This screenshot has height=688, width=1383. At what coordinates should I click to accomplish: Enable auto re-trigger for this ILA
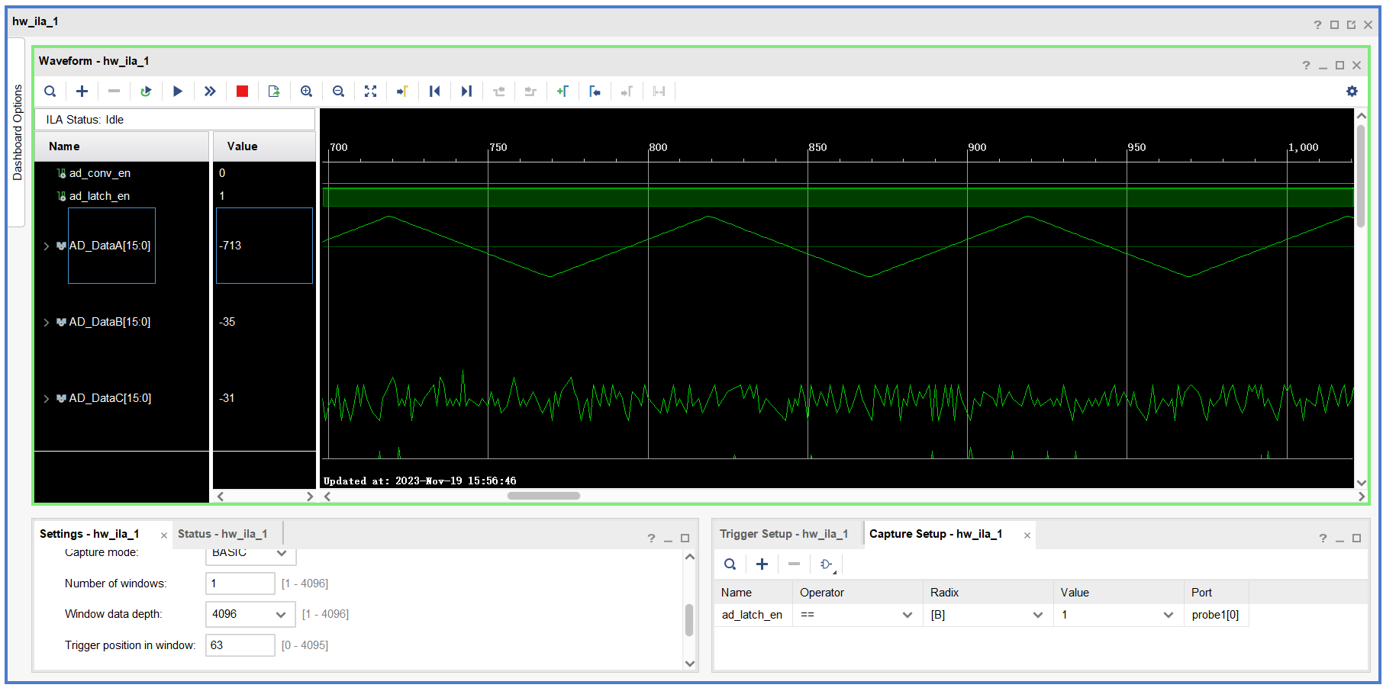(146, 92)
